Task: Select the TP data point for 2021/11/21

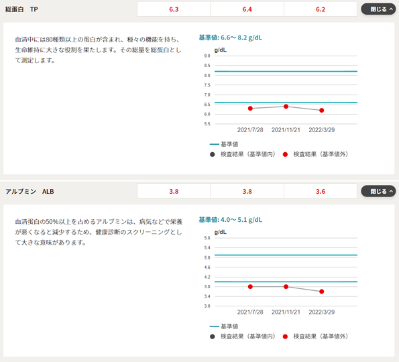Action: tap(286, 107)
